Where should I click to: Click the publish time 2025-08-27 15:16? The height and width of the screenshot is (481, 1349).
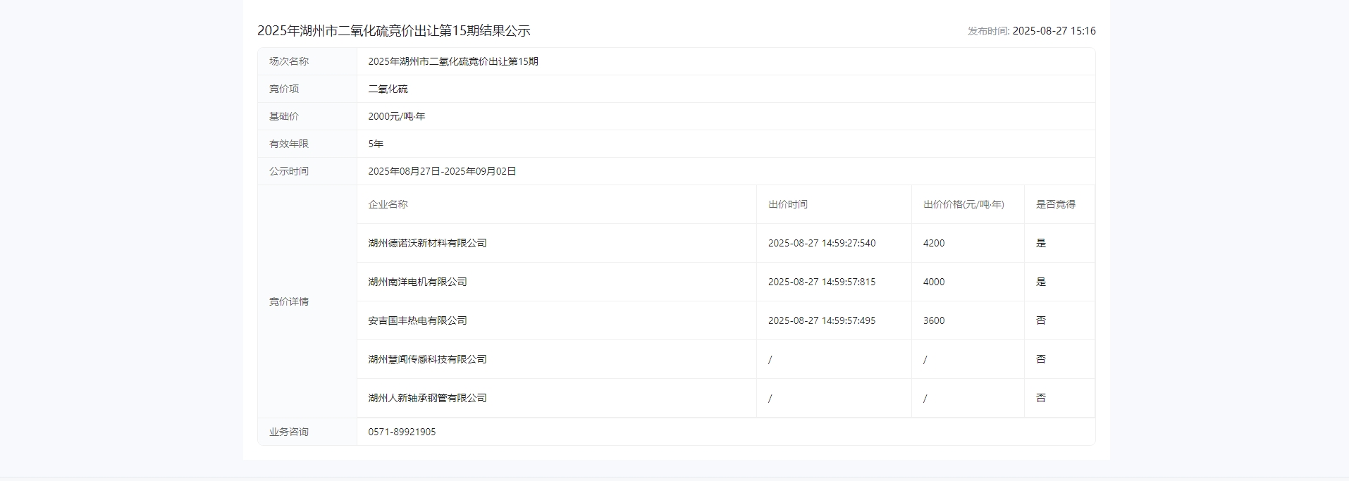[x=1054, y=31]
